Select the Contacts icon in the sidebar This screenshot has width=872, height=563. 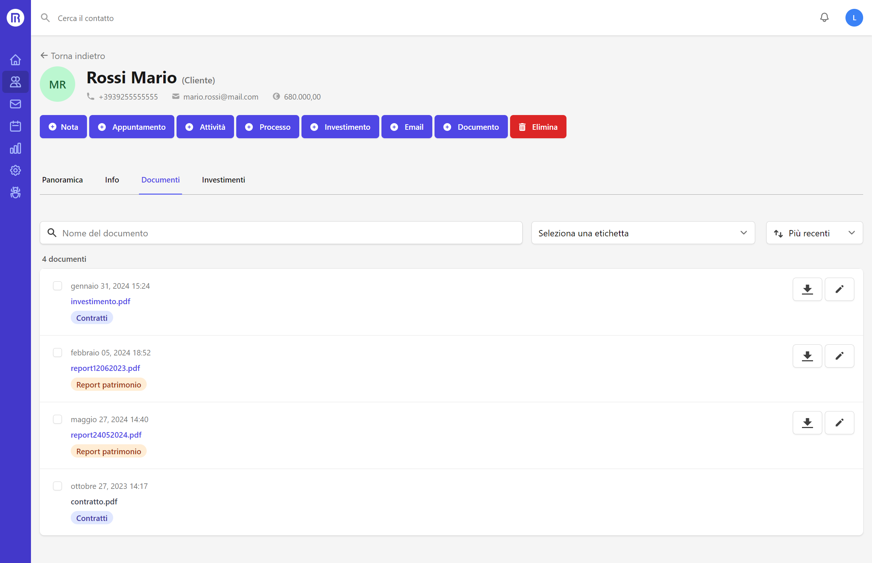(x=15, y=82)
